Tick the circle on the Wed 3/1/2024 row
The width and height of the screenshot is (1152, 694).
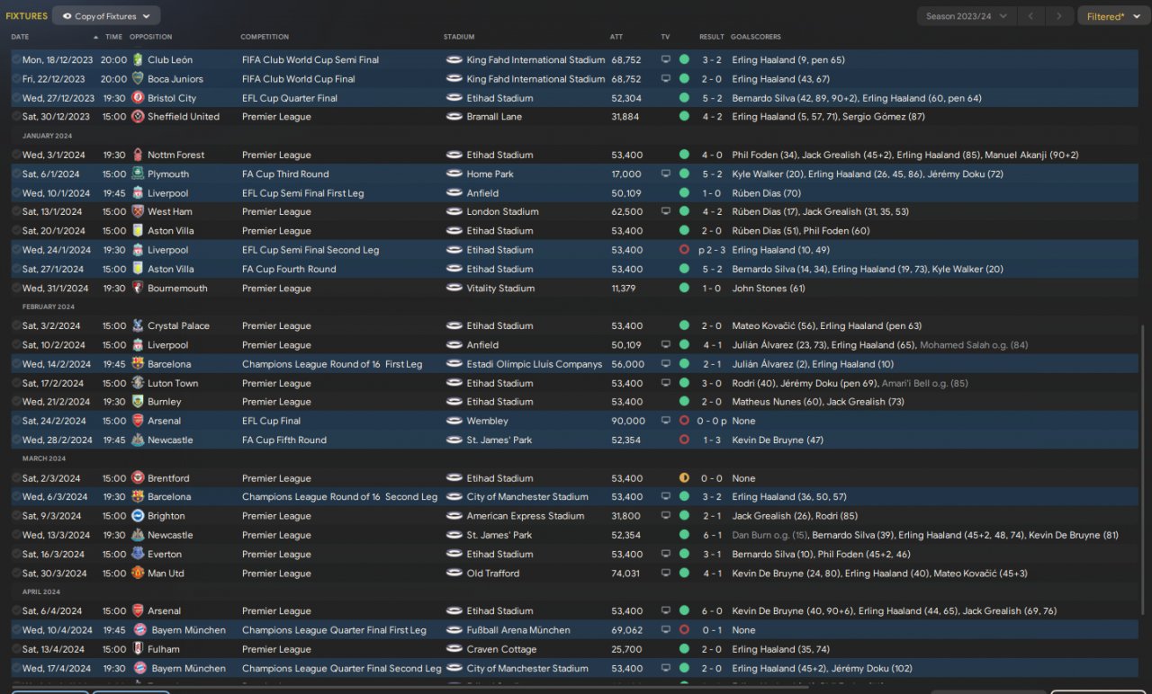click(x=16, y=155)
